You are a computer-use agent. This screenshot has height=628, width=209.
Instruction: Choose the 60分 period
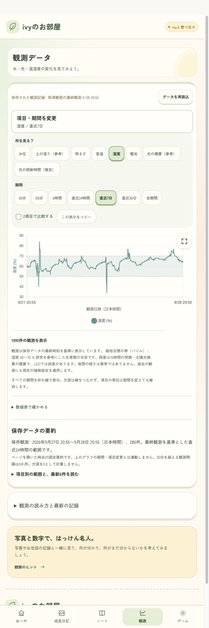[x=39, y=198]
